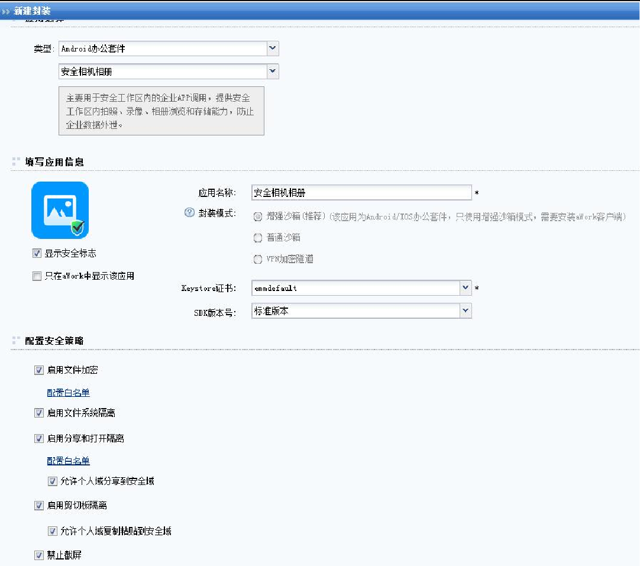This screenshot has width=640, height=566.
Task: Click the 新建封装 title bar arrow icon
Action: coord(6,11)
